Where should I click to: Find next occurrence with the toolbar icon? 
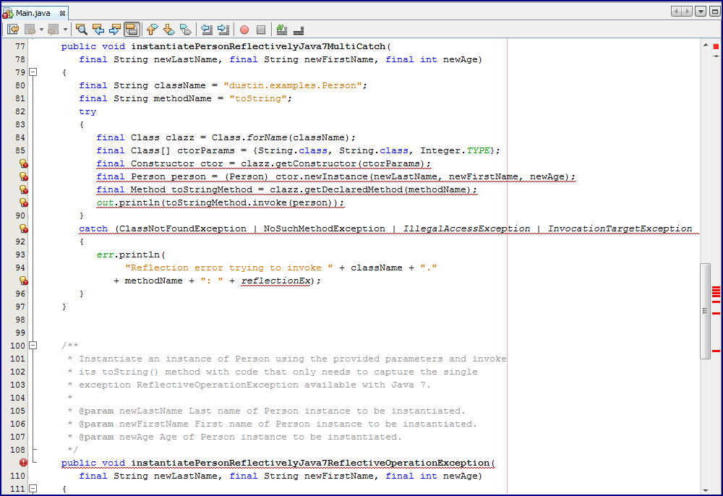point(115,30)
